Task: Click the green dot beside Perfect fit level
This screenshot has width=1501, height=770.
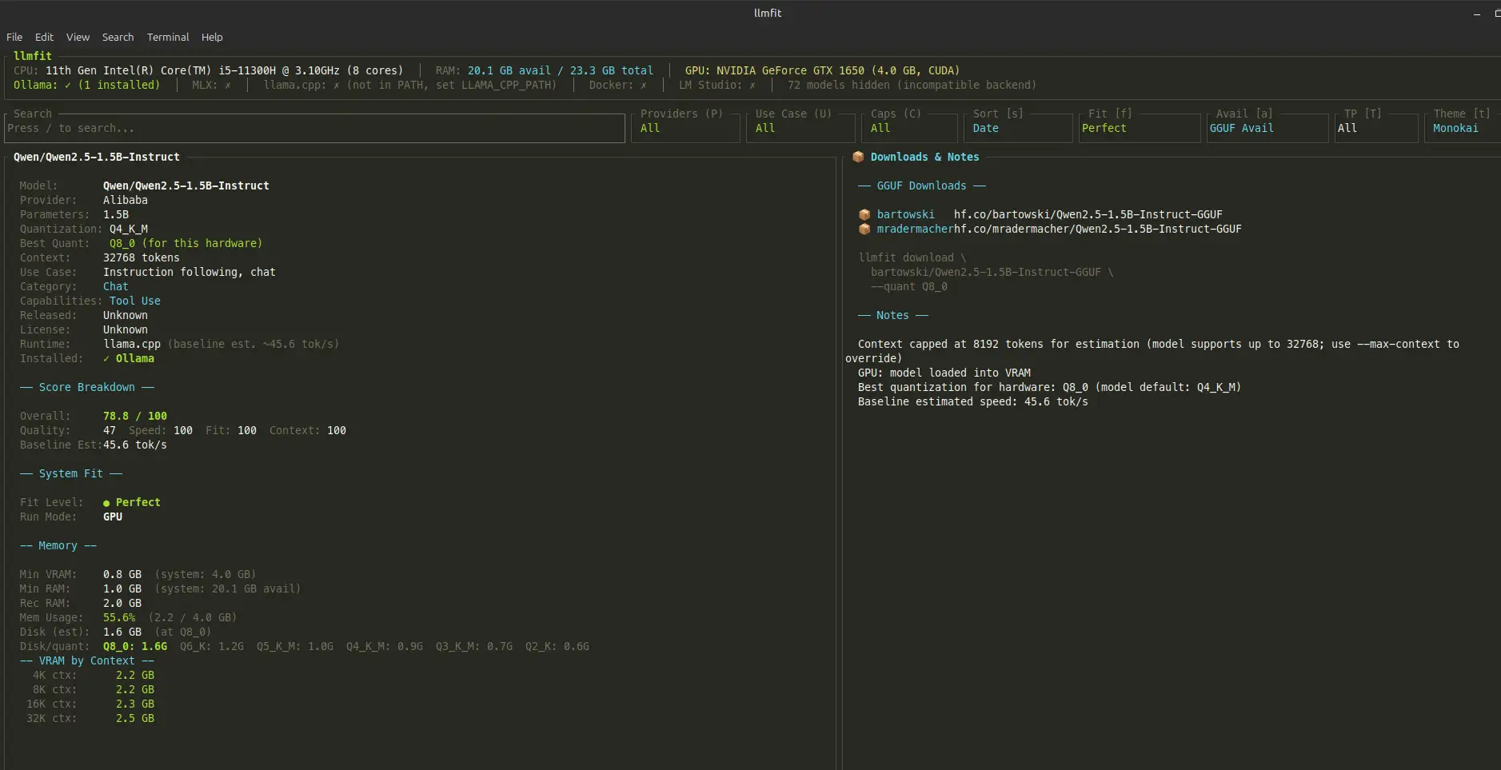Action: pyautogui.click(x=106, y=503)
